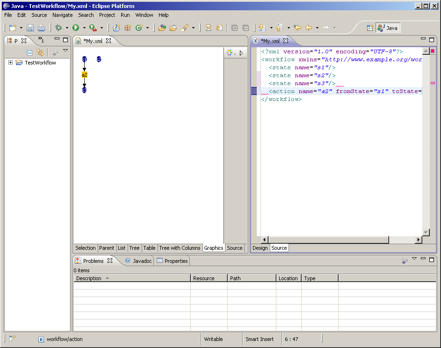This screenshot has width=441, height=348.
Task: Open the Navigate menu
Action: click(63, 15)
